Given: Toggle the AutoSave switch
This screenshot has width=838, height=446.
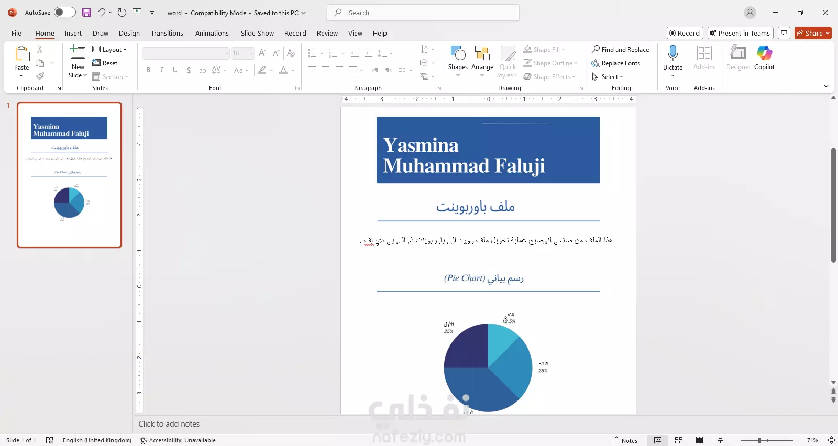Looking at the screenshot, I should pos(65,13).
